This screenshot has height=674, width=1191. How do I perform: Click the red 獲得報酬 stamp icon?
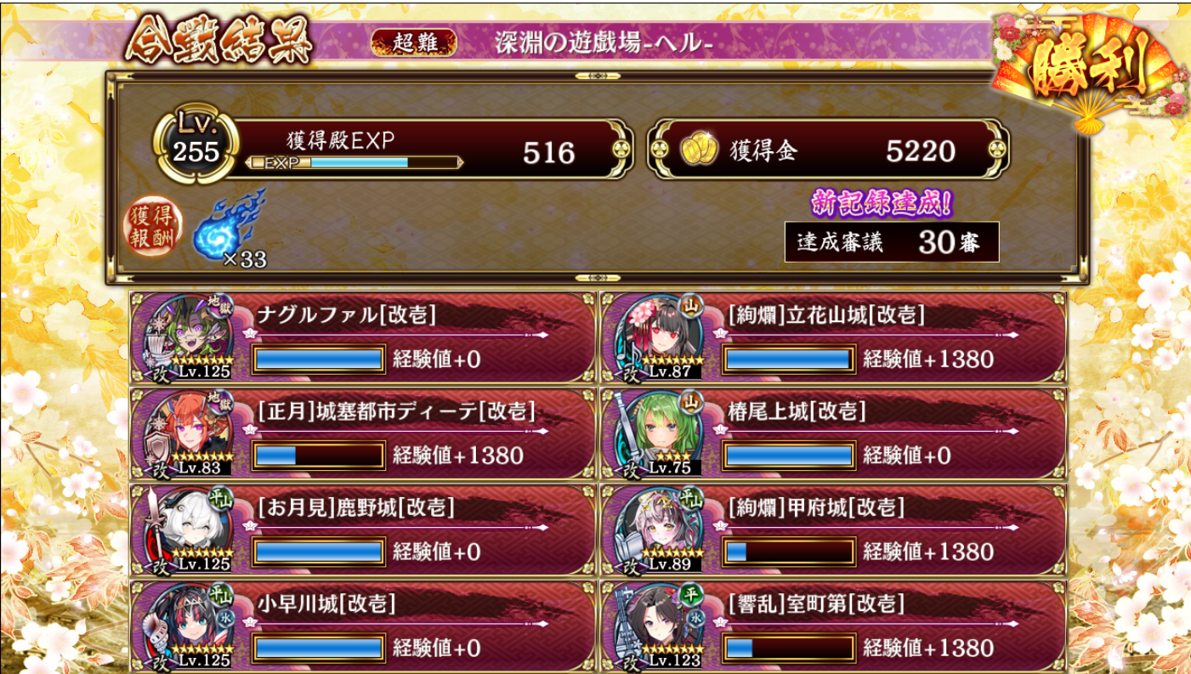[152, 228]
